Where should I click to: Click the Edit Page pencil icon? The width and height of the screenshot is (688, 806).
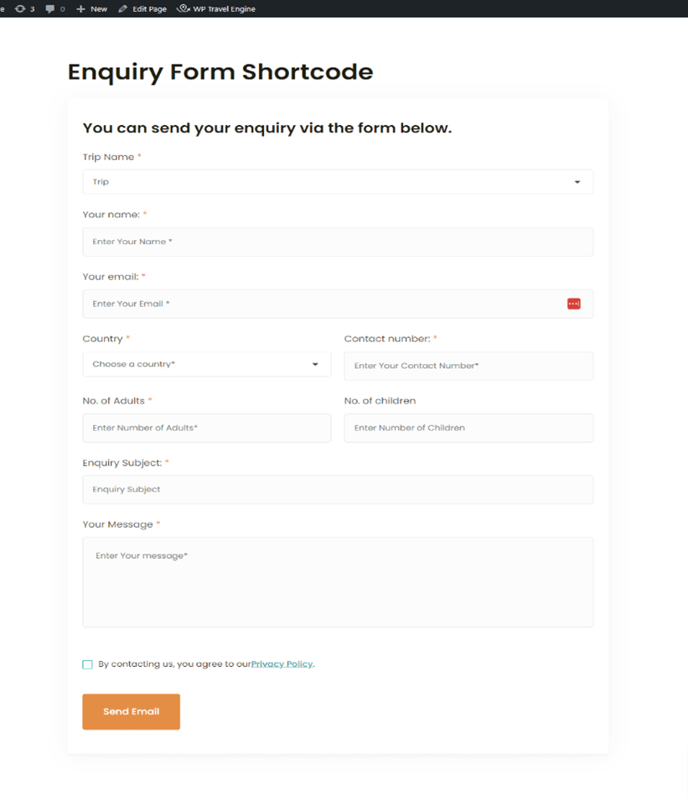(123, 8)
